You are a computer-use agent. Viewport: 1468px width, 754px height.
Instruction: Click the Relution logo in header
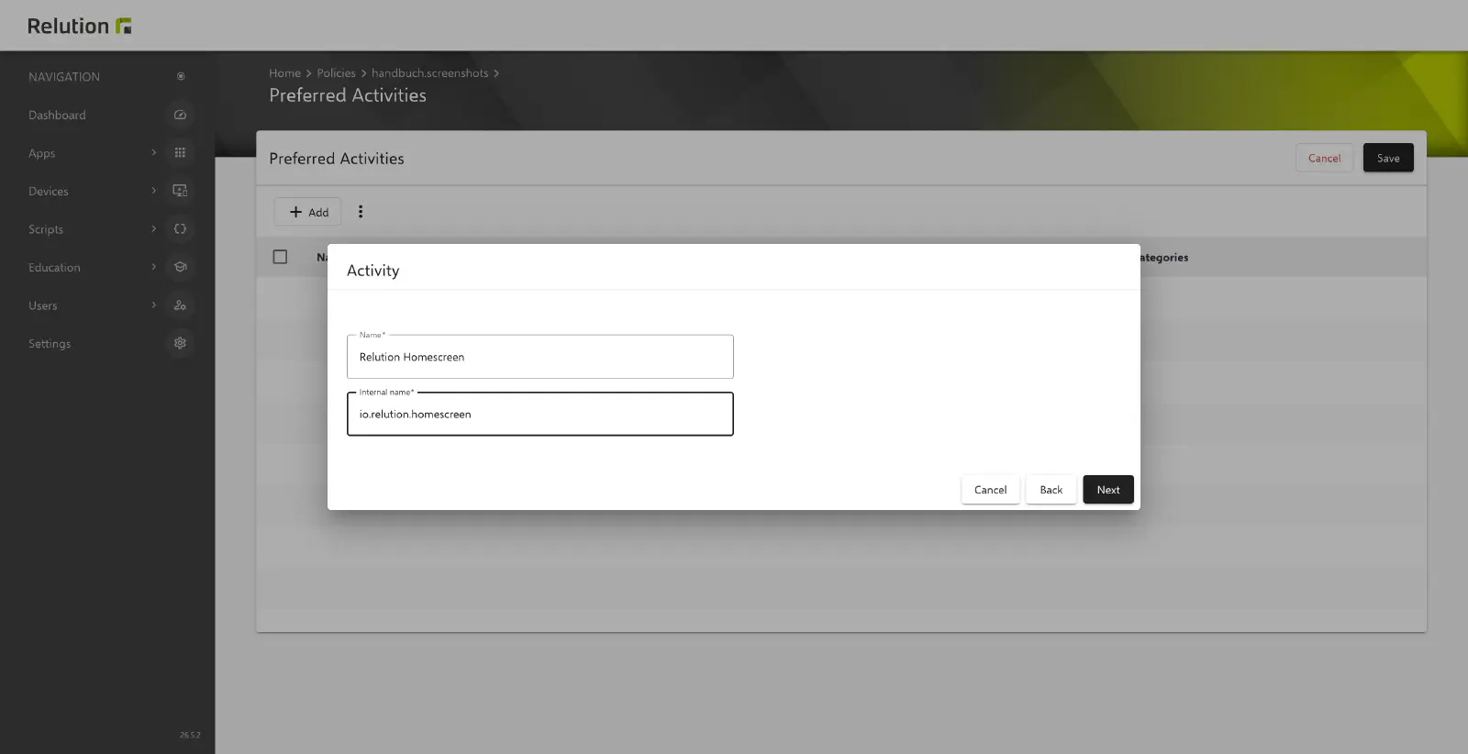click(80, 26)
